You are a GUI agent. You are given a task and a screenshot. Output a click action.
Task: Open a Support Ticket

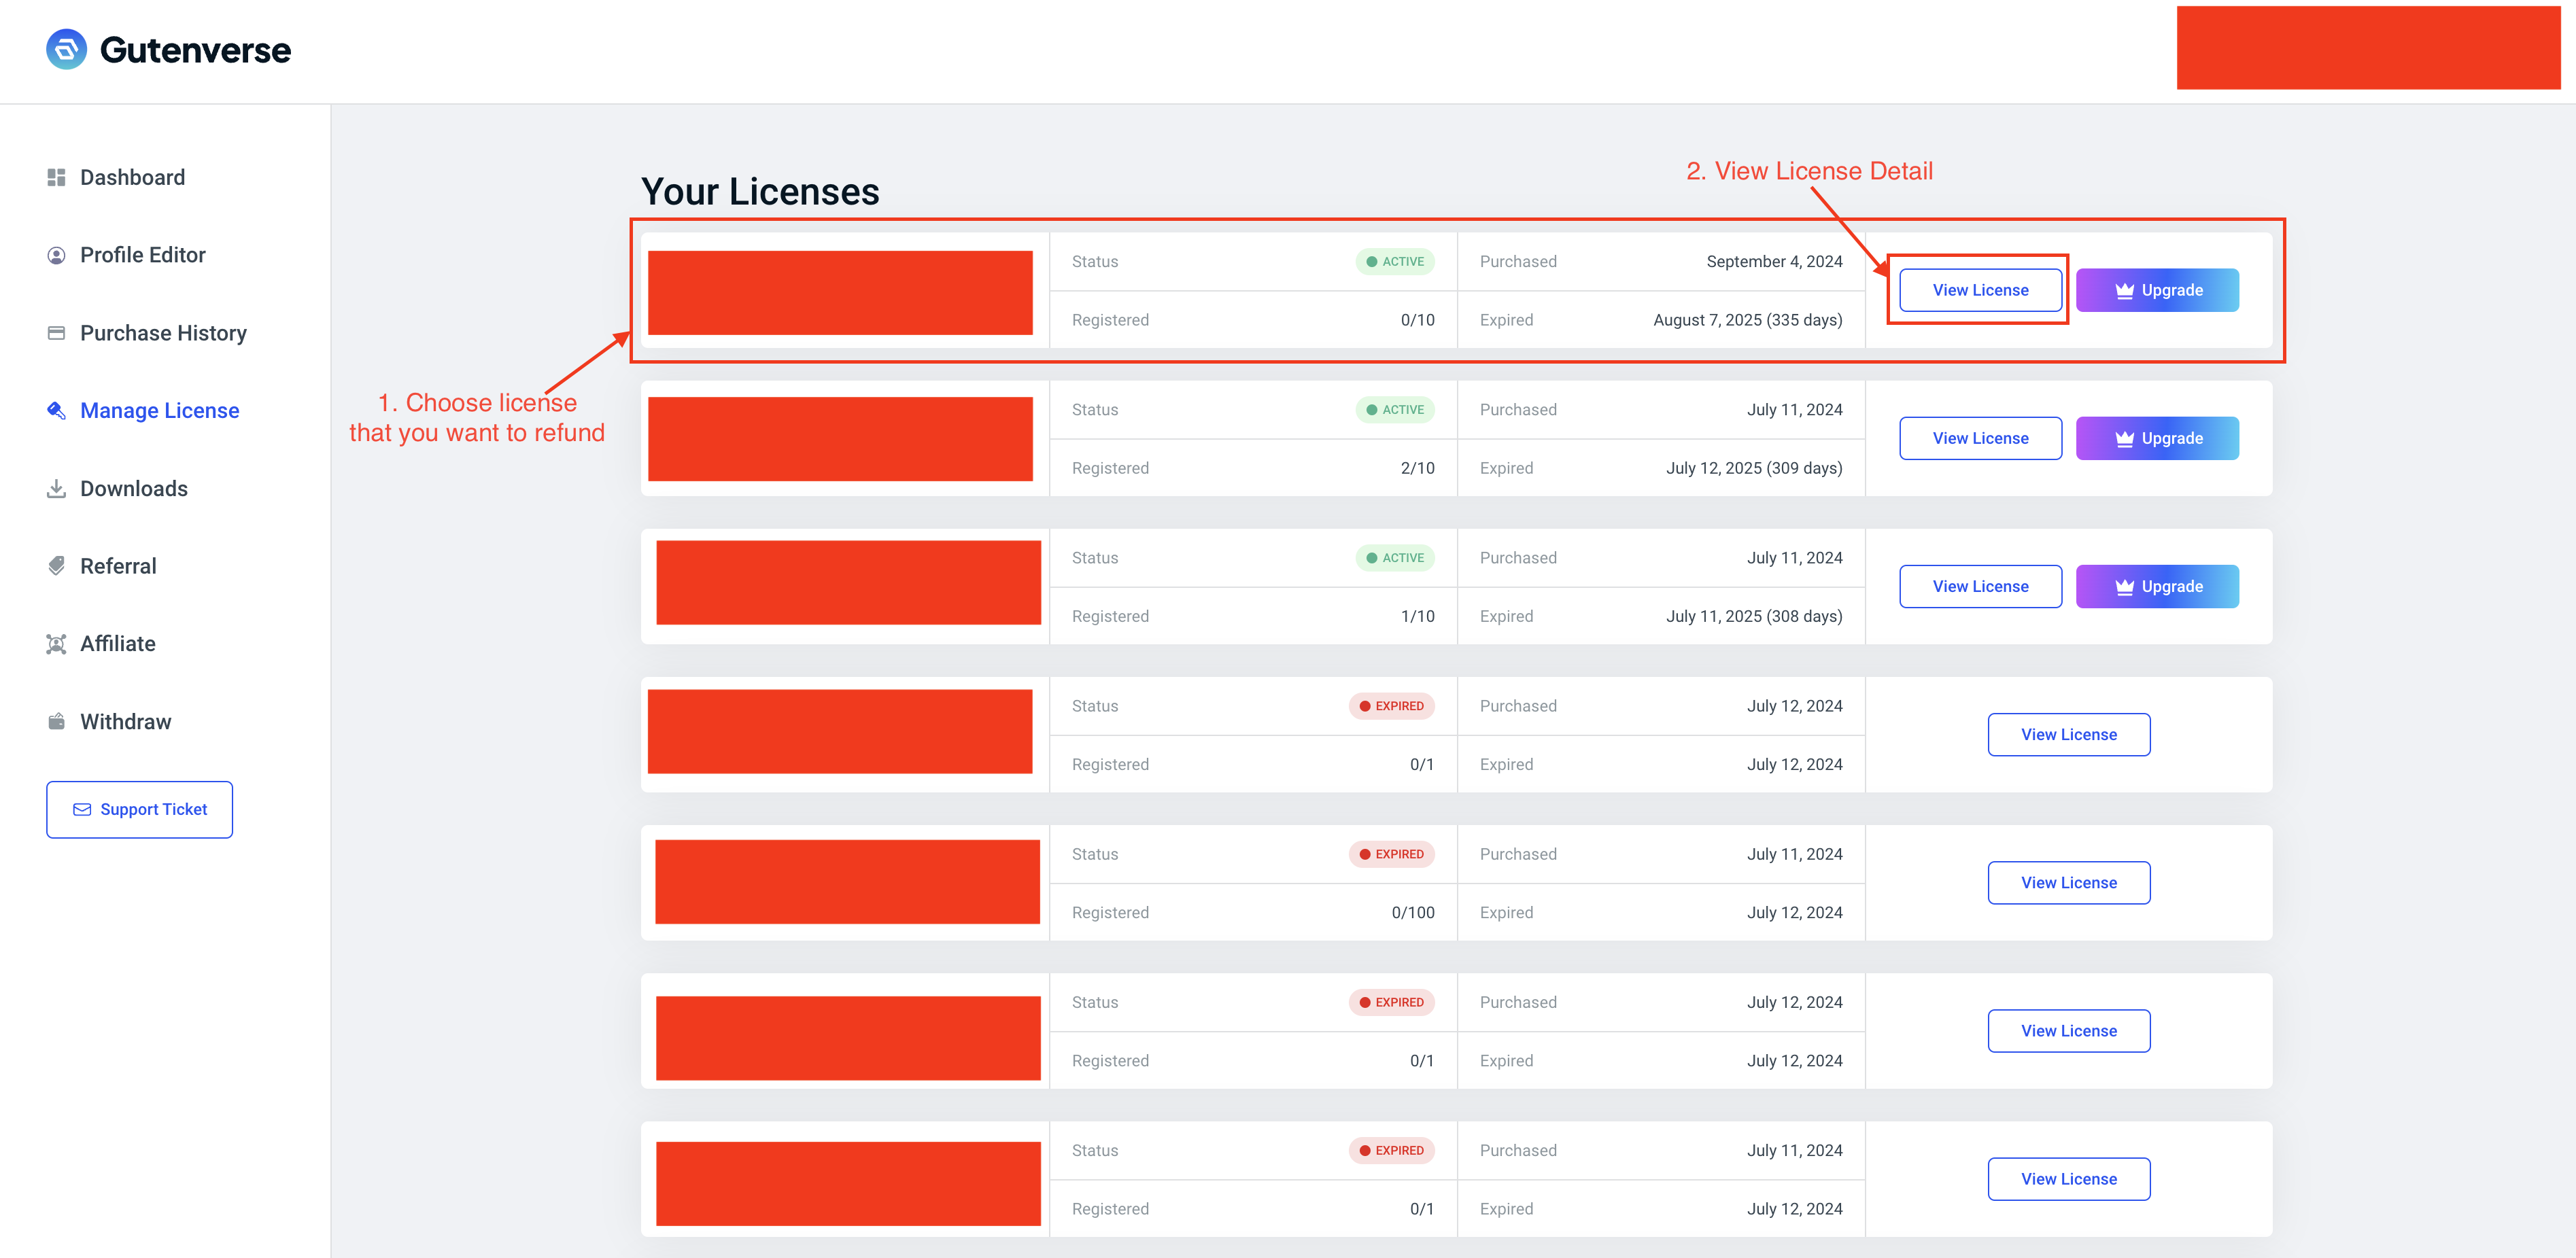pos(139,809)
